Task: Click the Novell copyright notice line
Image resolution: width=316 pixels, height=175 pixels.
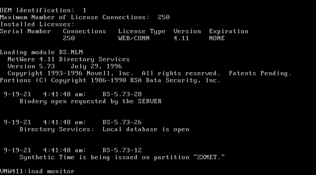Action: pos(150,73)
